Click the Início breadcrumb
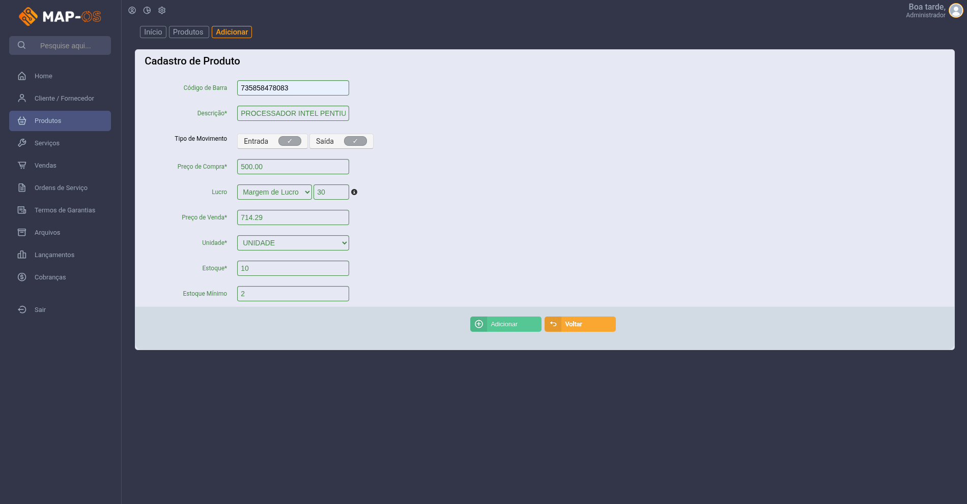Image resolution: width=967 pixels, height=504 pixels. tap(153, 32)
